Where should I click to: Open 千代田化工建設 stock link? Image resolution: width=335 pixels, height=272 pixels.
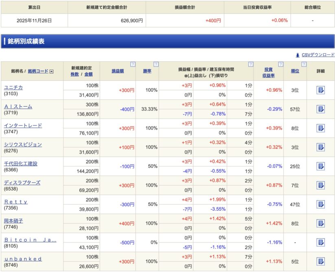[x=20, y=164]
